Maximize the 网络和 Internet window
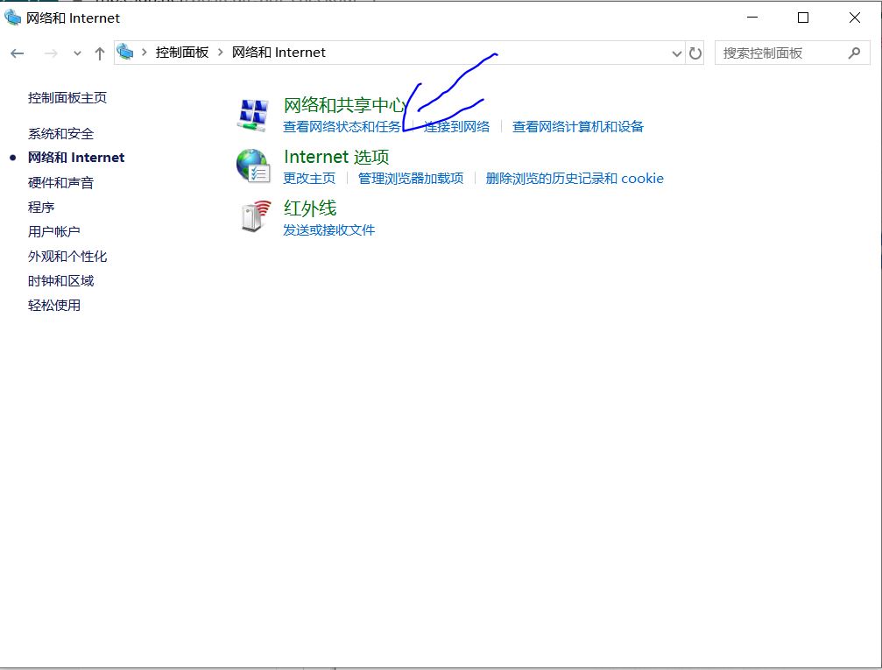Screen dimensions: 882x670 pyautogui.click(x=803, y=18)
